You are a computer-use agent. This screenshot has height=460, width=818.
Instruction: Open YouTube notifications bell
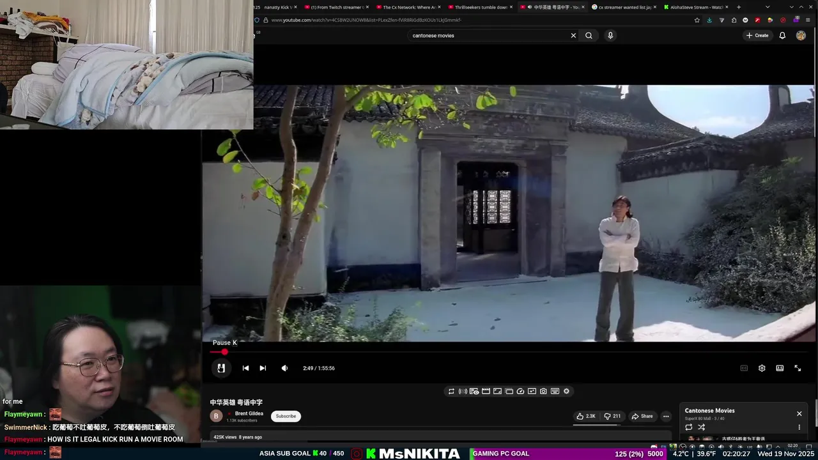[x=782, y=36]
